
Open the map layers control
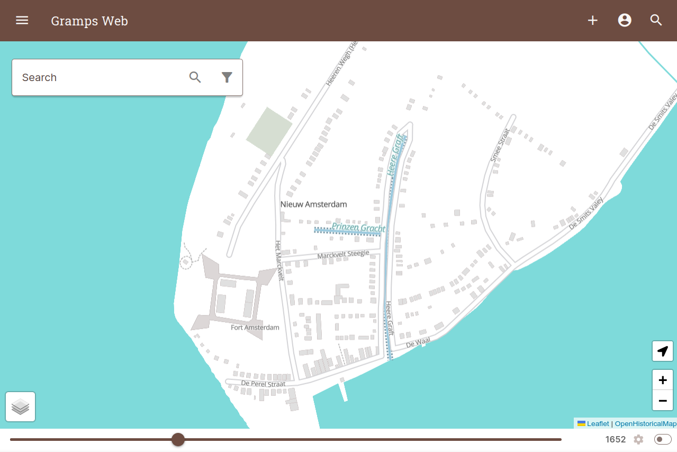[x=21, y=407]
